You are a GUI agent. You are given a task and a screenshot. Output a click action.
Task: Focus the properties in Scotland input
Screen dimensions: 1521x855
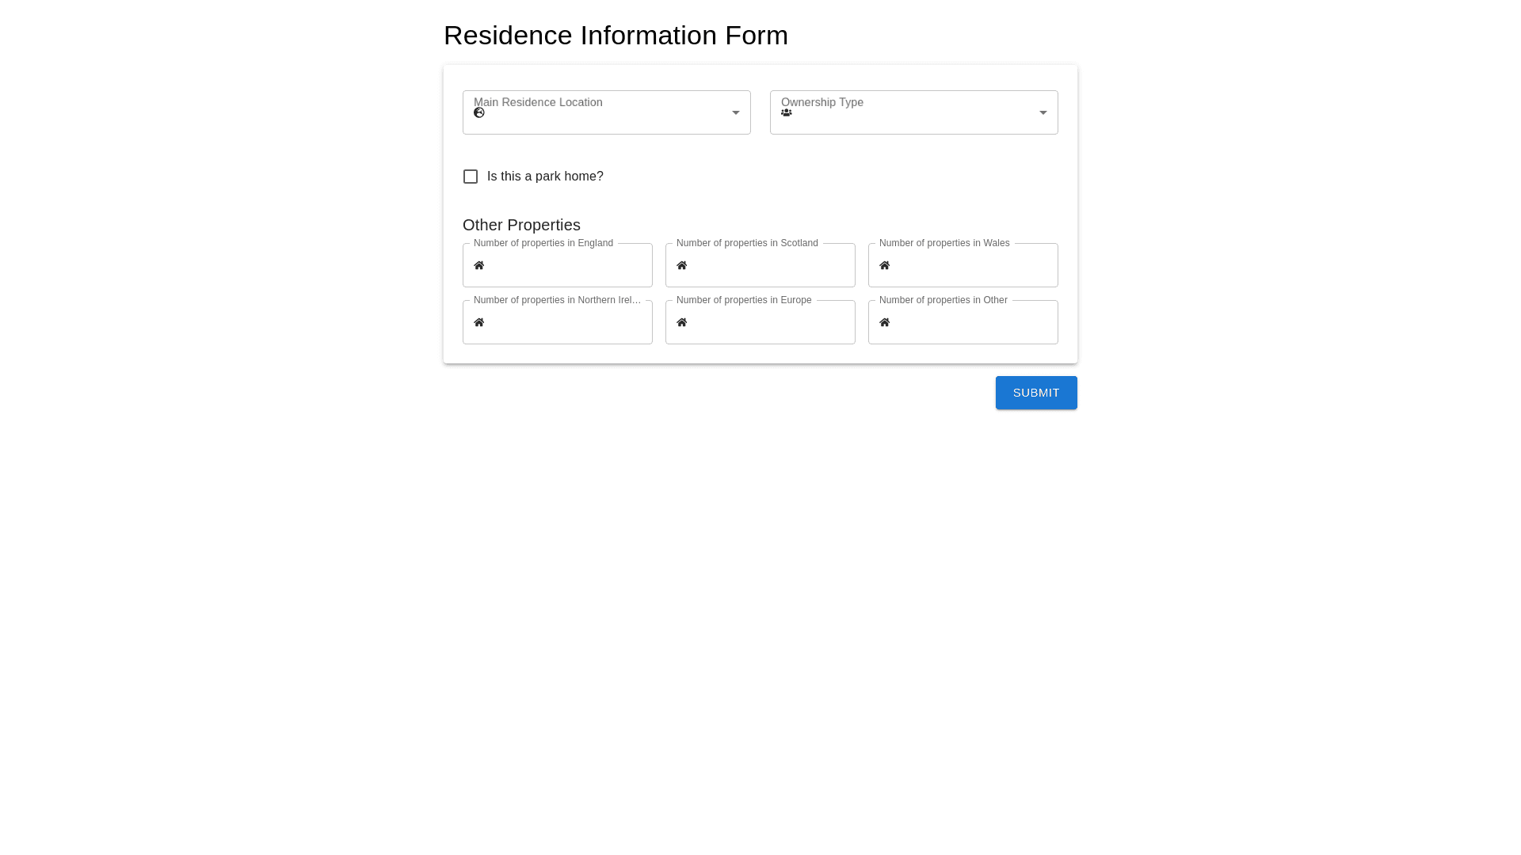tap(768, 265)
